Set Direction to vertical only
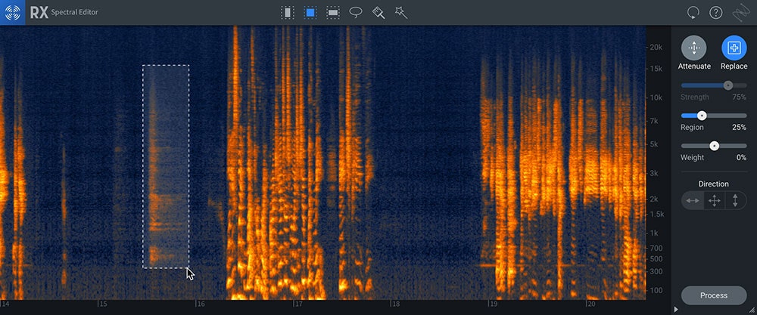 pos(735,200)
